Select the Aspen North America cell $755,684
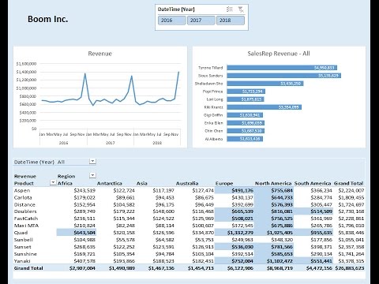This screenshot has height=284, width=379. pos(274,190)
